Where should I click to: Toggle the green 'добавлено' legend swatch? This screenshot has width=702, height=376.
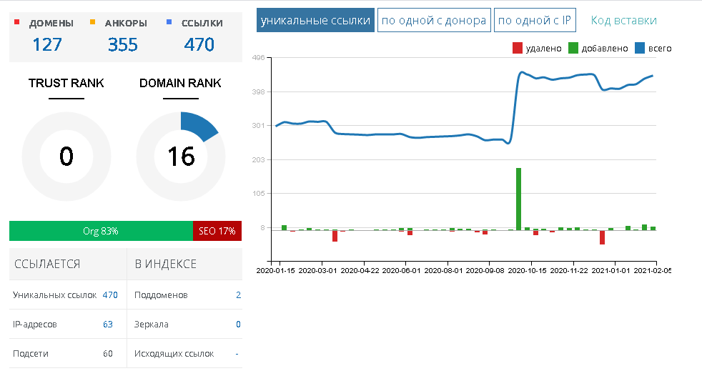(573, 49)
